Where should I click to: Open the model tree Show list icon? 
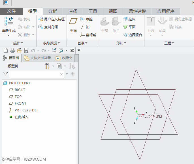point(59,66)
